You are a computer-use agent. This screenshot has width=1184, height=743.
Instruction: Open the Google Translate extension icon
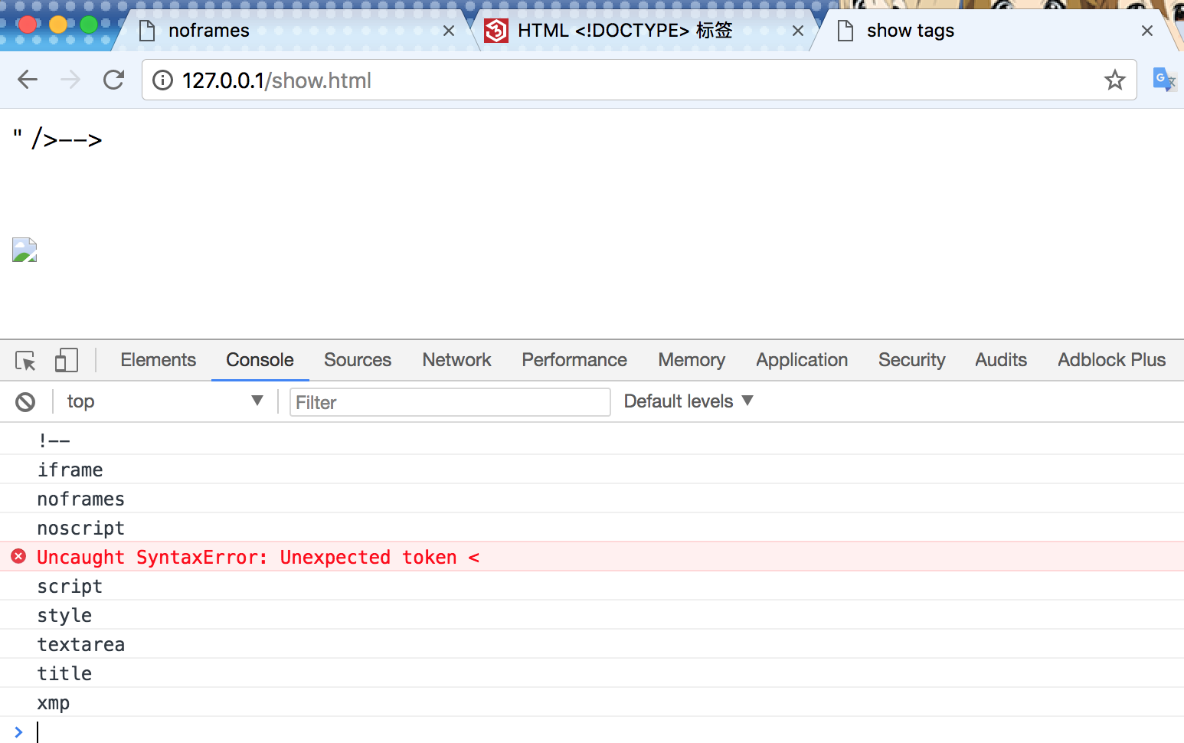coord(1164,80)
